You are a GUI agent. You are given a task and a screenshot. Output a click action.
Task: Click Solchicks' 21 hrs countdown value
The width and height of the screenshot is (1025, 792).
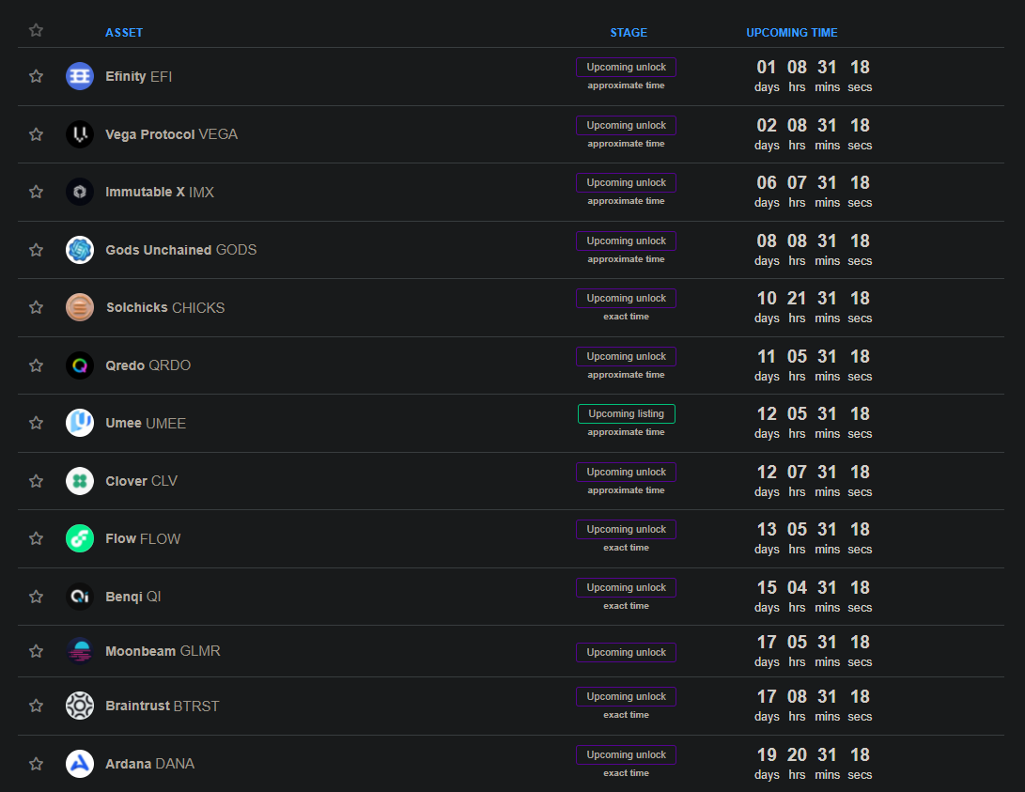[796, 299]
